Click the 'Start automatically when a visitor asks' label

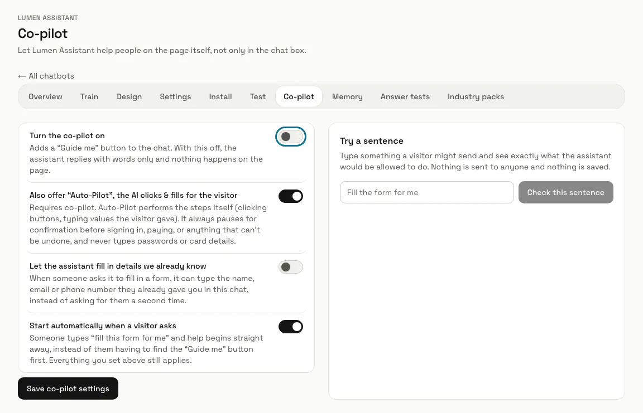click(103, 326)
